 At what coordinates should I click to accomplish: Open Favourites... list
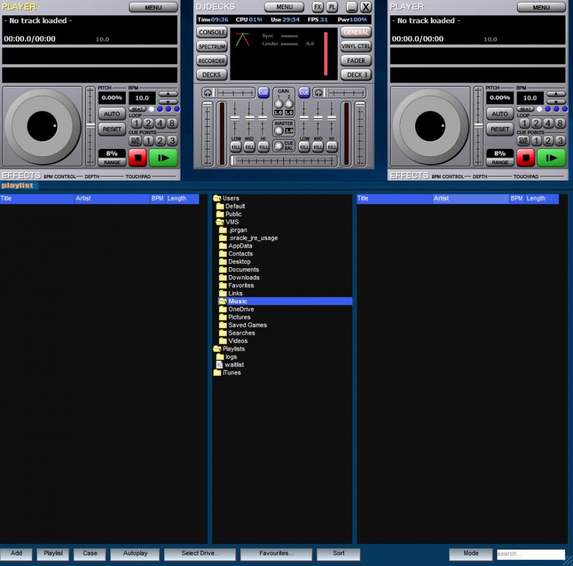coord(276,554)
